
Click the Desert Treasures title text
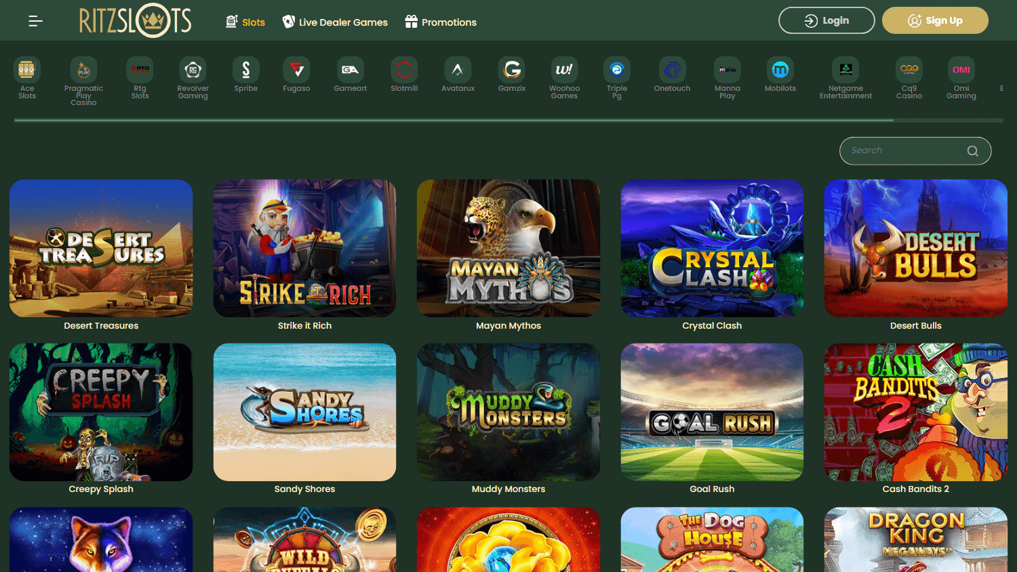point(101,326)
